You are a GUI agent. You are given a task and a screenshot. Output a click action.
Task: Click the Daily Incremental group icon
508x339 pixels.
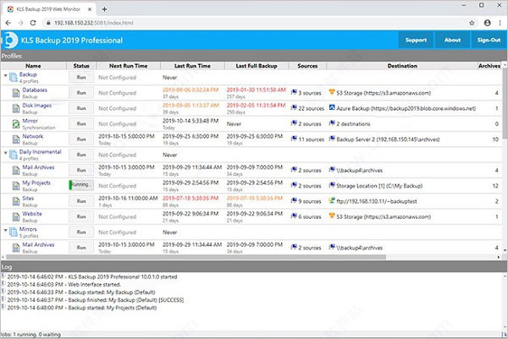tap(14, 155)
